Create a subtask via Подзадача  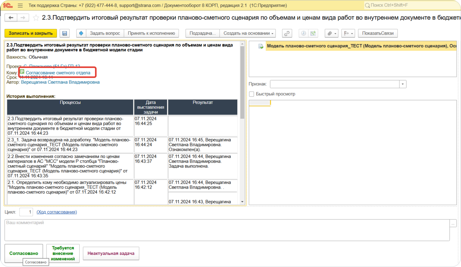(x=203, y=33)
